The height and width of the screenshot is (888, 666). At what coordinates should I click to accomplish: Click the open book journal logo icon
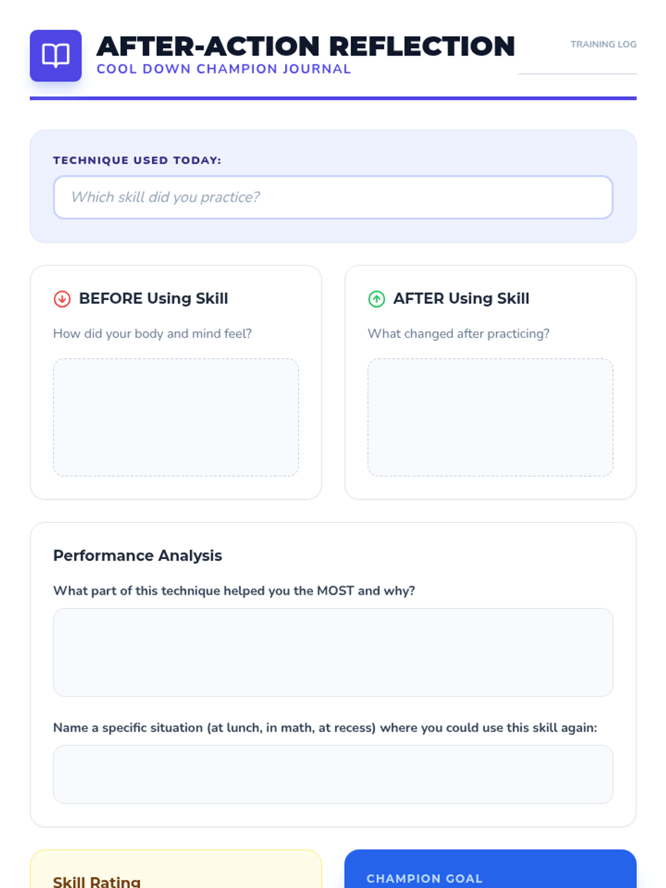(56, 56)
